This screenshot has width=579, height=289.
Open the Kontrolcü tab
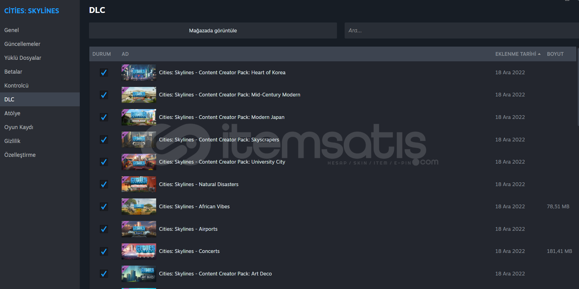pos(40,86)
